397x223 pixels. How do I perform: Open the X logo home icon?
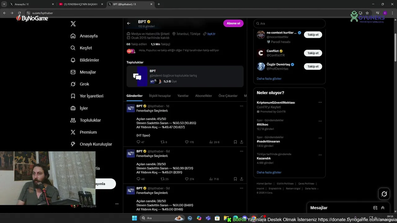click(x=73, y=24)
